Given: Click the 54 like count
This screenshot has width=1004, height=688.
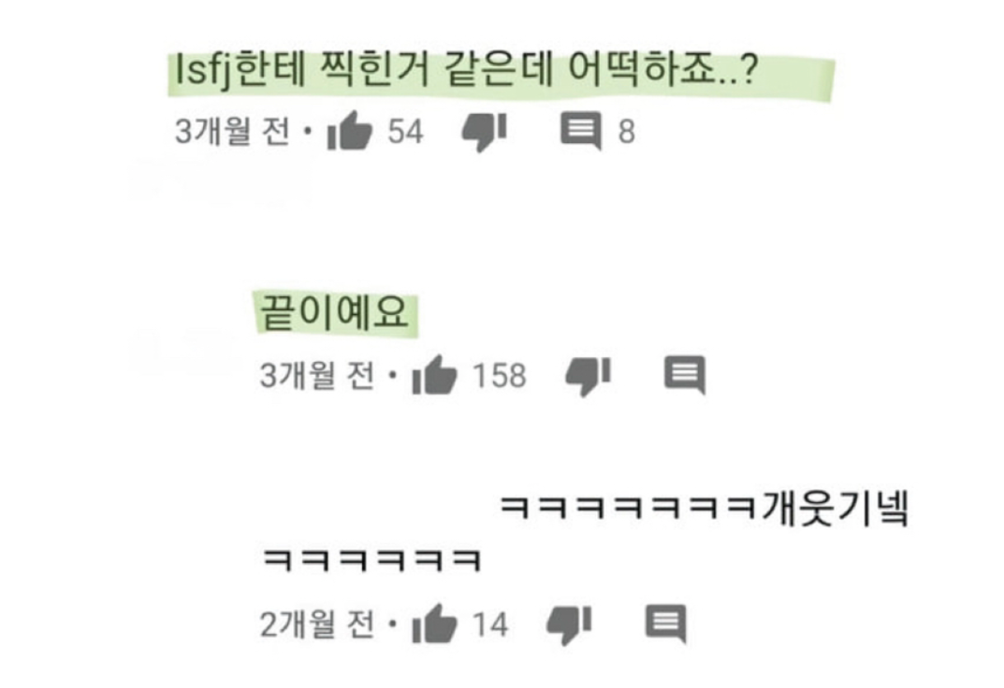Looking at the screenshot, I should (405, 132).
